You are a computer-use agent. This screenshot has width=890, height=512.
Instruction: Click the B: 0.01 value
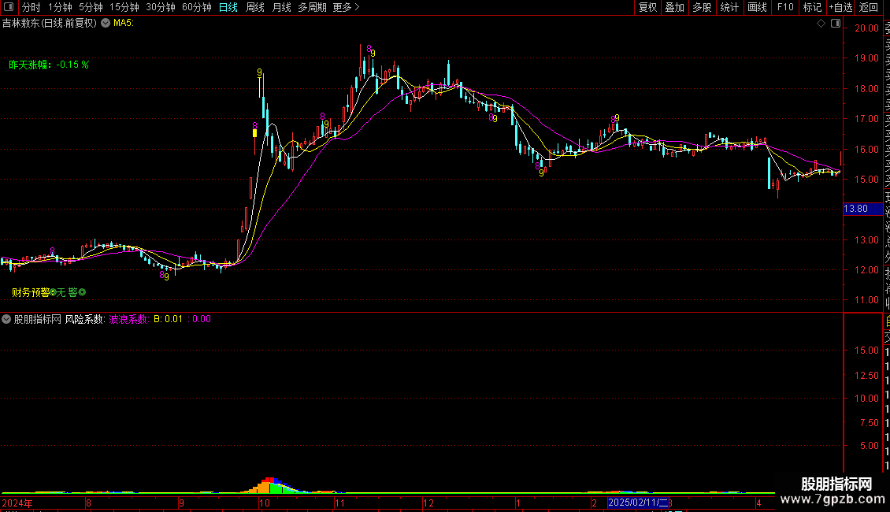(168, 319)
